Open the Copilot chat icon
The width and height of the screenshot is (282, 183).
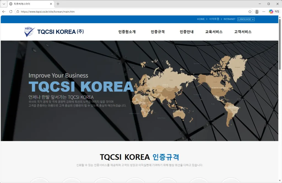pyautogui.click(x=274, y=12)
